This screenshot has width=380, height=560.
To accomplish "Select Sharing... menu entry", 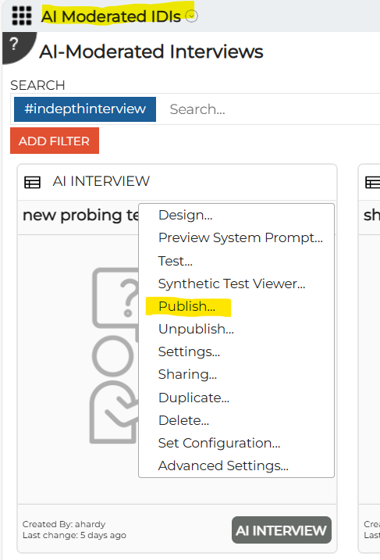I will point(187,374).
